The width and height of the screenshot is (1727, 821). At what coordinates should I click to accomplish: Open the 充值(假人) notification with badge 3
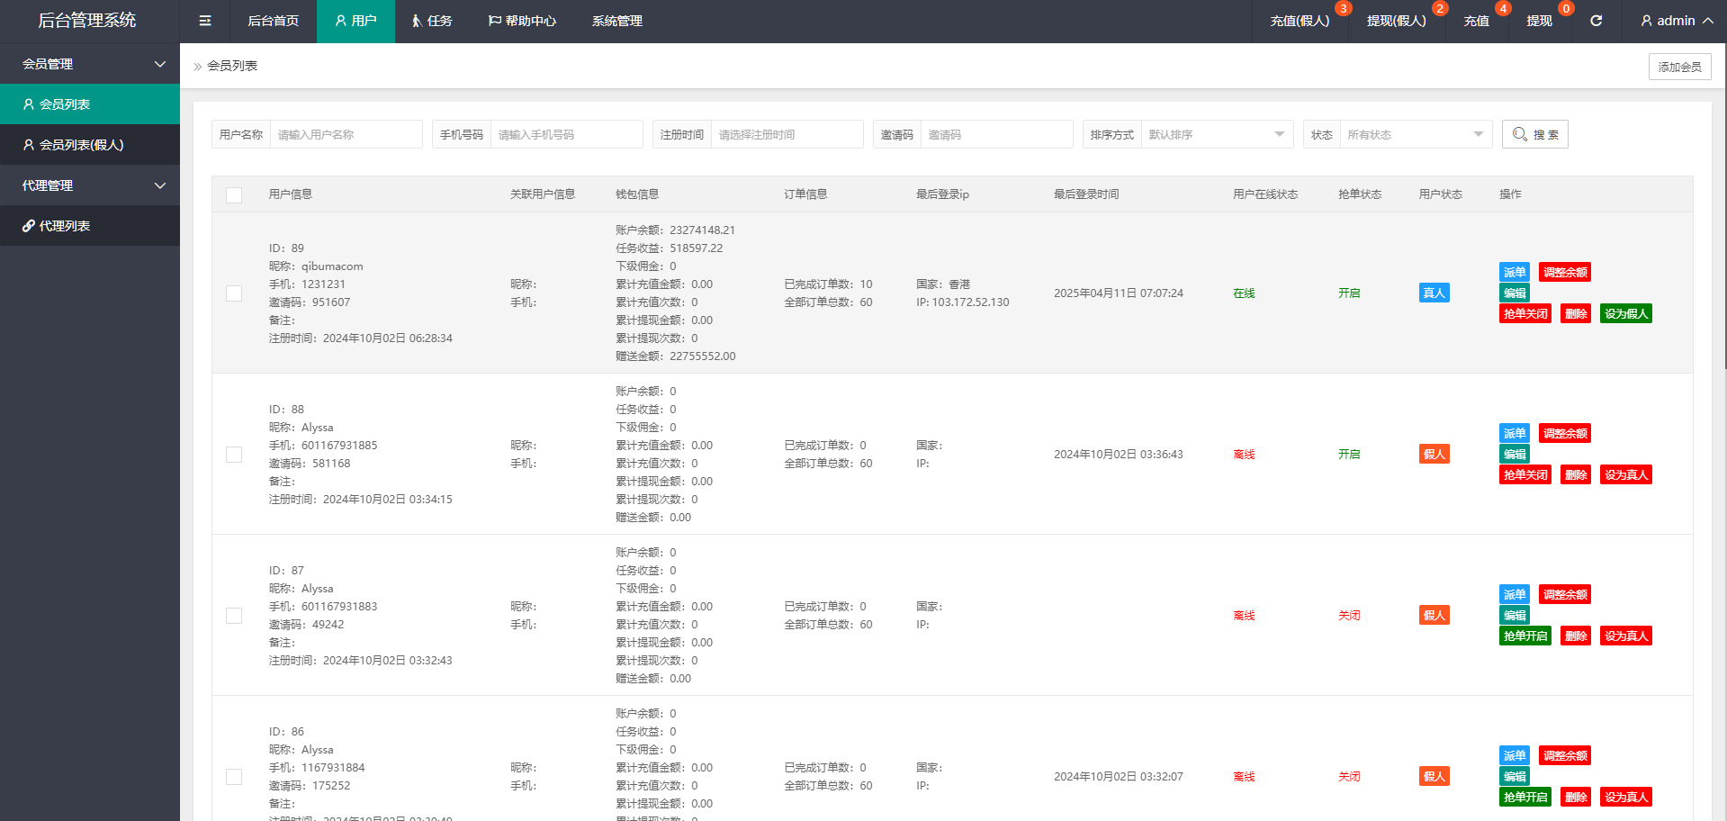coord(1299,21)
